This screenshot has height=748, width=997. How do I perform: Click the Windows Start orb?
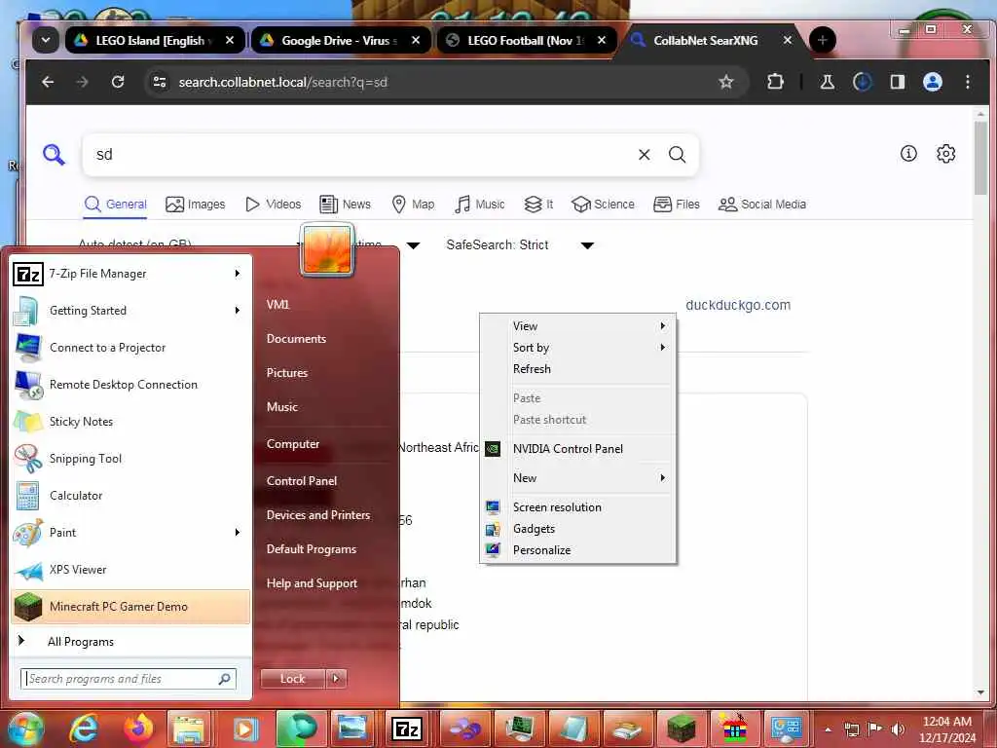point(25,729)
